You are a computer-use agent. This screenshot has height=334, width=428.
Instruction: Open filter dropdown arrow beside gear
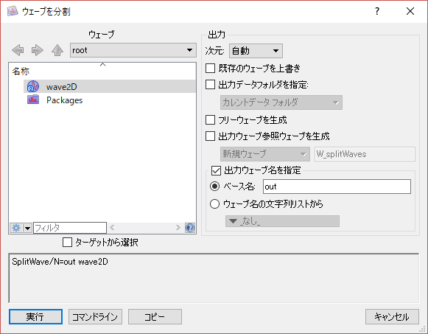pos(27,228)
